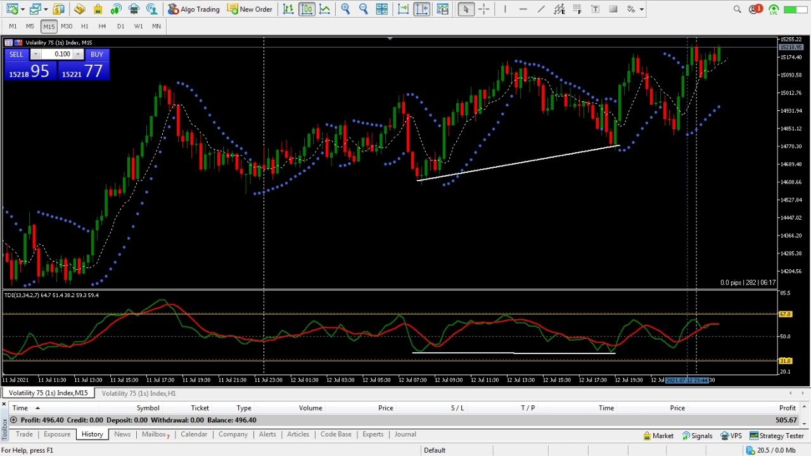Open the Journal tab in the toolbox
Viewport: 811px width, 456px height.
(405, 434)
